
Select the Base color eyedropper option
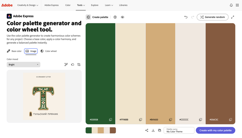point(14,51)
